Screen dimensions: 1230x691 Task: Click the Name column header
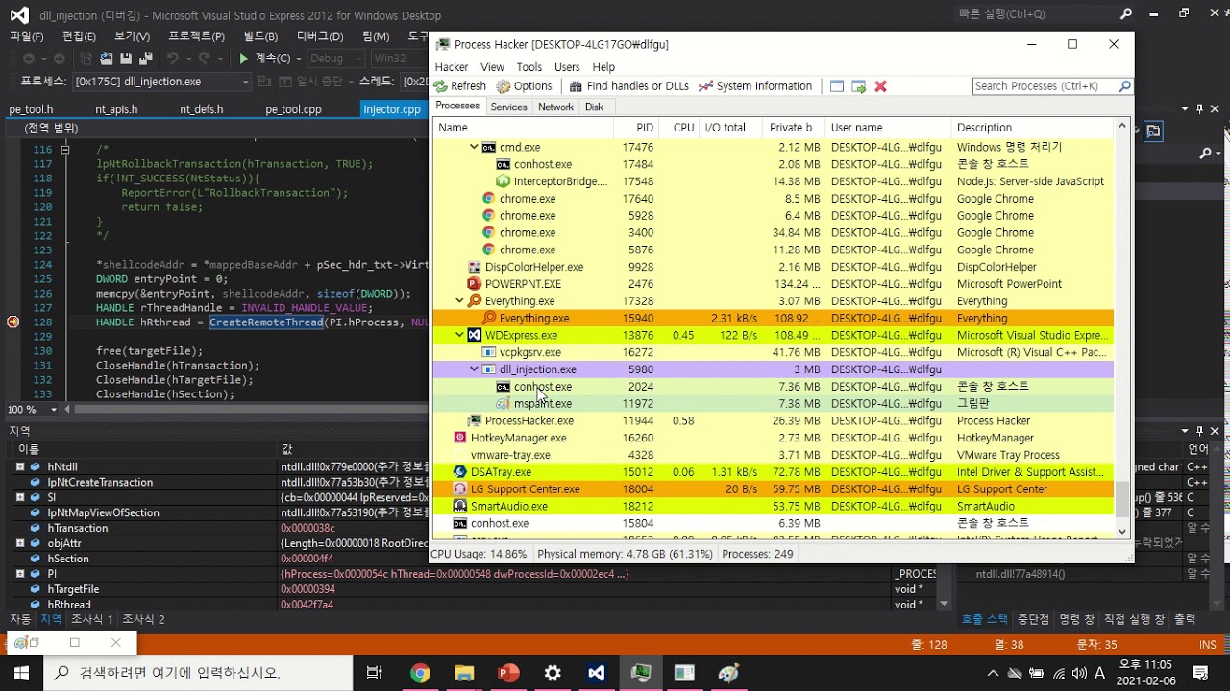click(524, 128)
